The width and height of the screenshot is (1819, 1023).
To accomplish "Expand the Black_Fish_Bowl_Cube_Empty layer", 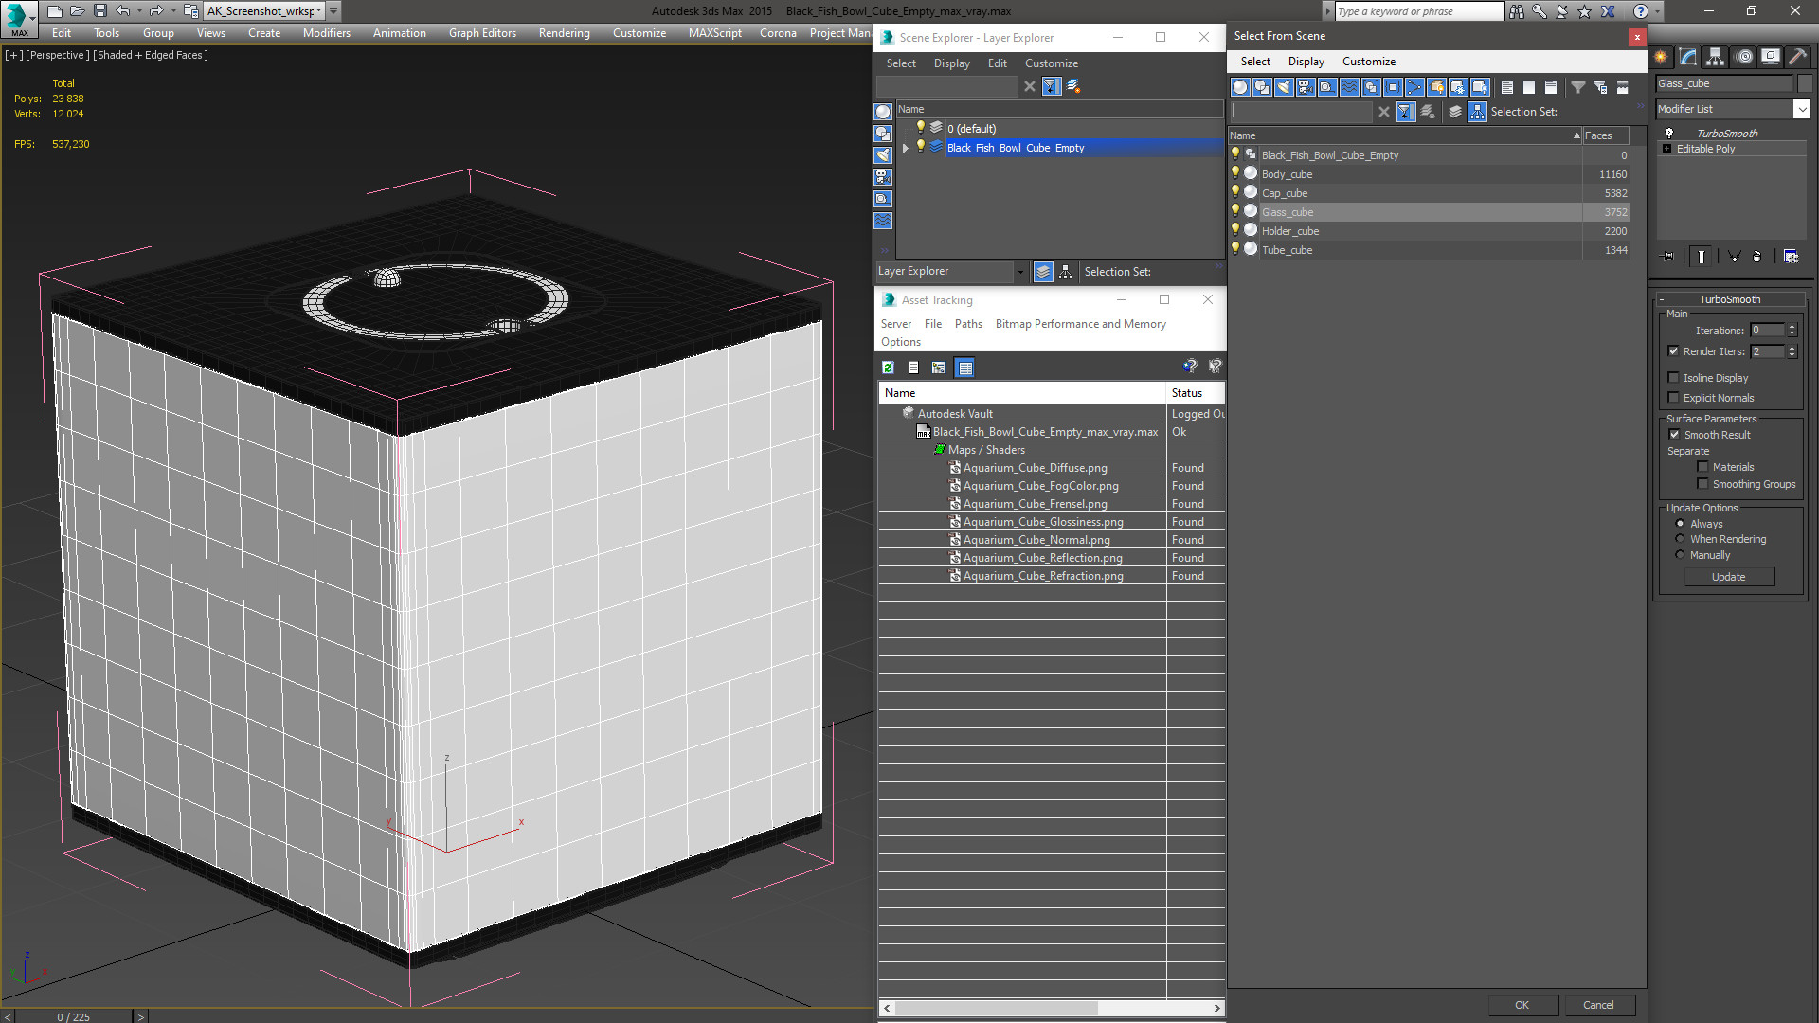I will [906, 148].
